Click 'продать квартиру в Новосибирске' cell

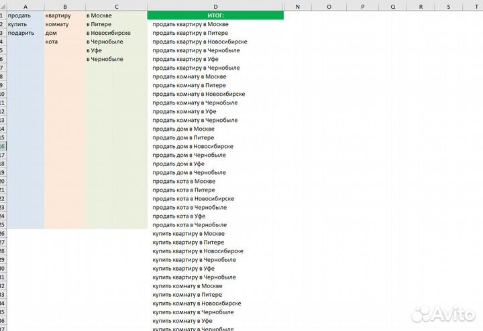coord(215,42)
